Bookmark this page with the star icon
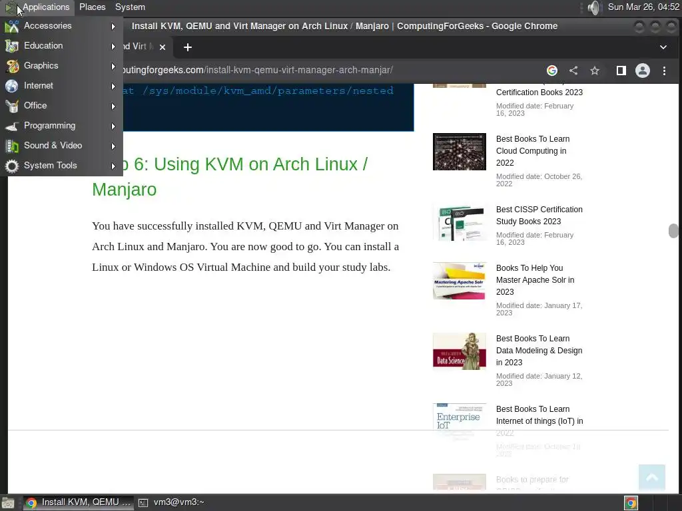This screenshot has width=682, height=511. point(595,71)
